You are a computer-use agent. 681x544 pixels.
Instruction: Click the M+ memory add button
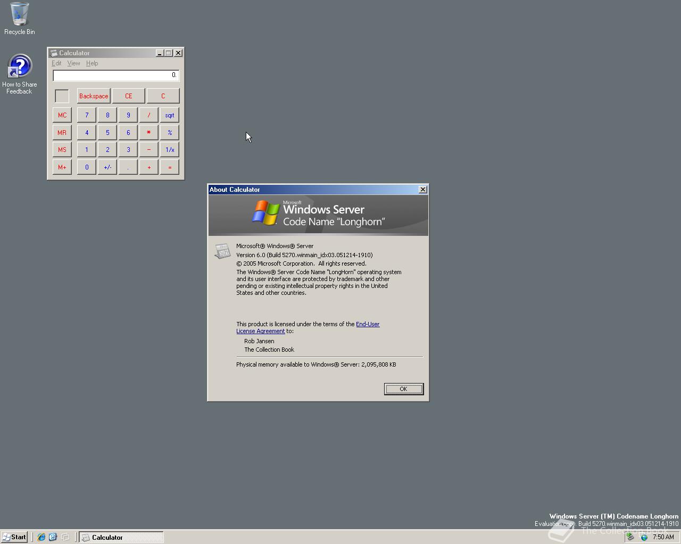62,167
